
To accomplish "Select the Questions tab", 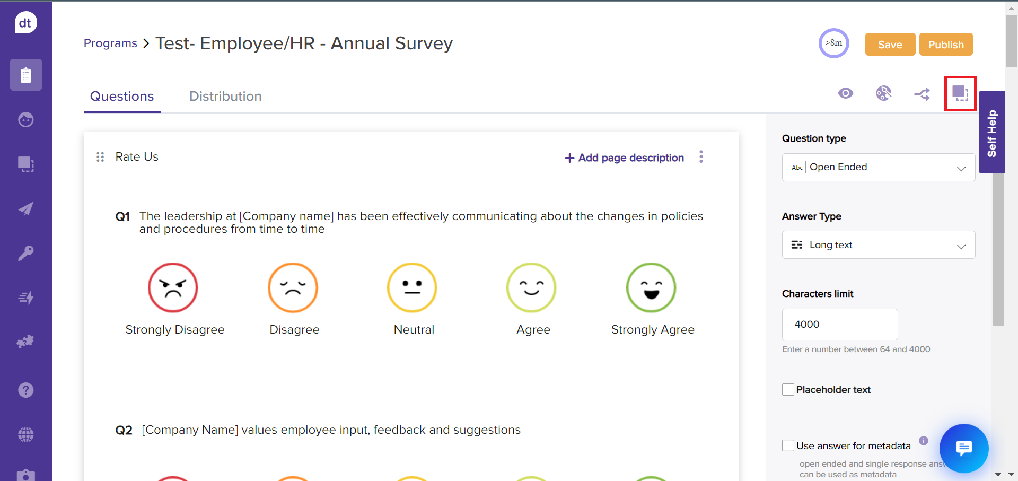I will pos(122,97).
